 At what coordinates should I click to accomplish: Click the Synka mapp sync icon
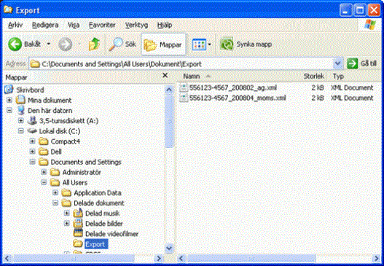pyautogui.click(x=227, y=44)
